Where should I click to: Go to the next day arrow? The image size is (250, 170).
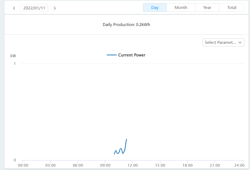tap(55, 8)
